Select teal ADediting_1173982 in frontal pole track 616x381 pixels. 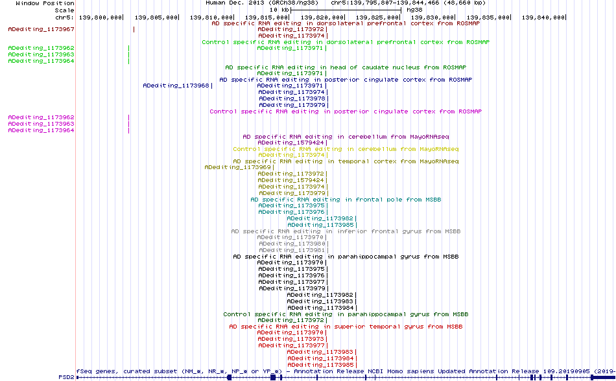[x=320, y=218]
